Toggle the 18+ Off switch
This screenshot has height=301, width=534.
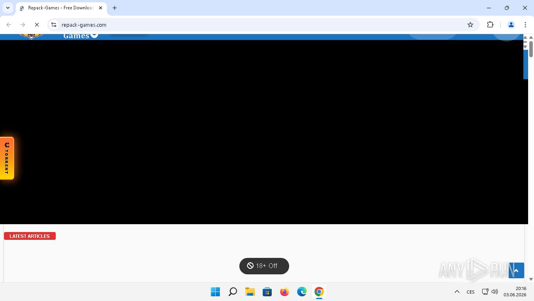coord(264,266)
